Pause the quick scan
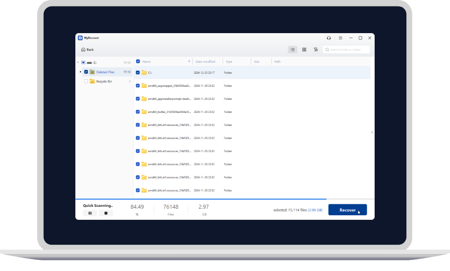 coord(90,213)
